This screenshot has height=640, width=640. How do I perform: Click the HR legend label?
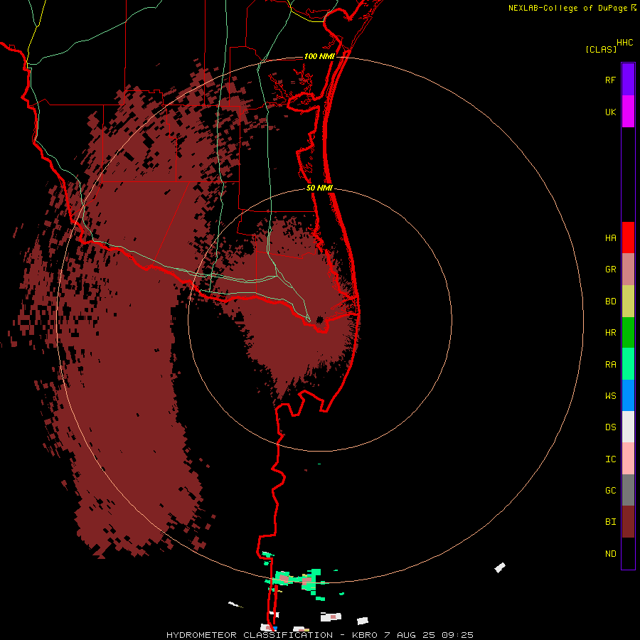(x=610, y=333)
